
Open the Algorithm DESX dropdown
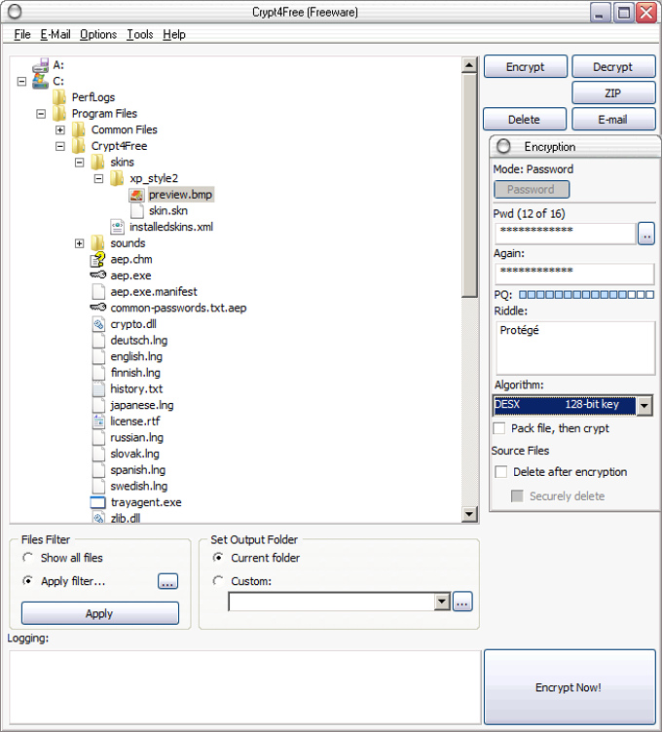[644, 405]
